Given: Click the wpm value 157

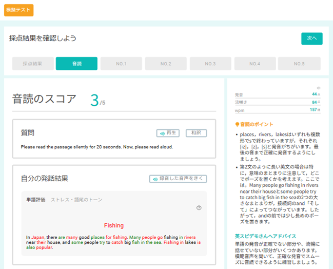Looking at the screenshot, I should [x=314, y=110].
